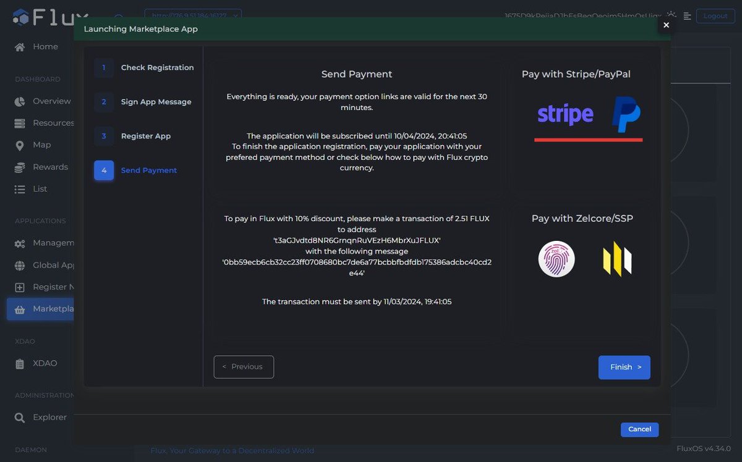This screenshot has height=462, width=742.
Task: Pay with the PayPal logo
Action: click(626, 115)
